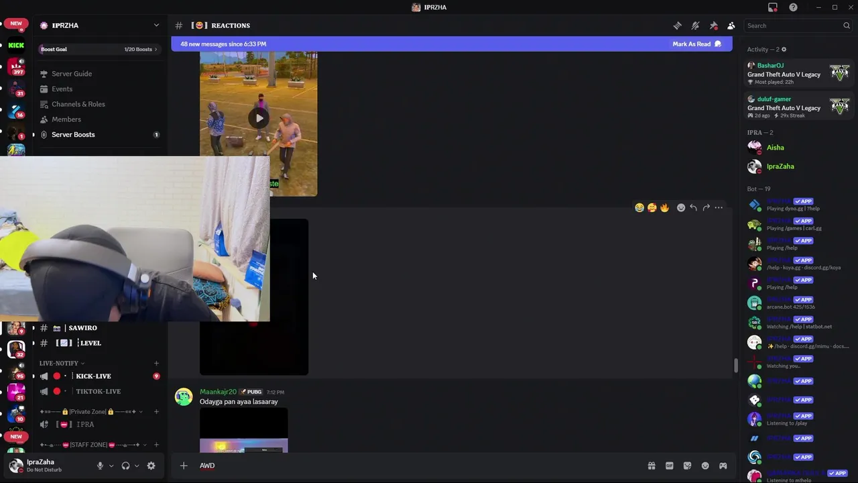This screenshot has width=858, height=483.
Task: Open input device options arrow
Action: point(111,466)
